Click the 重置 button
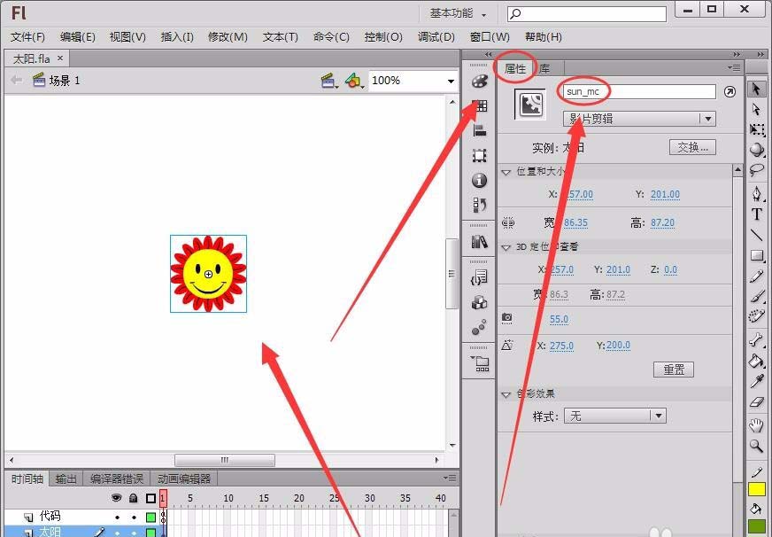Viewport: 772px width, 537px height. pos(674,370)
